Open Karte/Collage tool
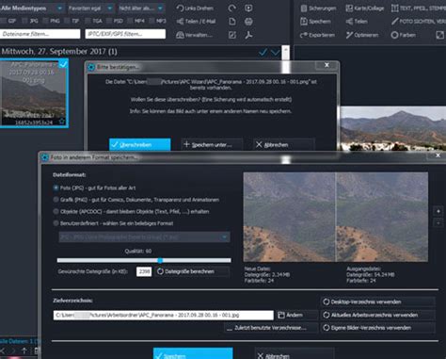The height and width of the screenshot is (359, 446). click(x=365, y=8)
